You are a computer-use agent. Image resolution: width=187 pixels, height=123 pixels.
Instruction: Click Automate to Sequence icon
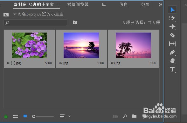coord(115,116)
